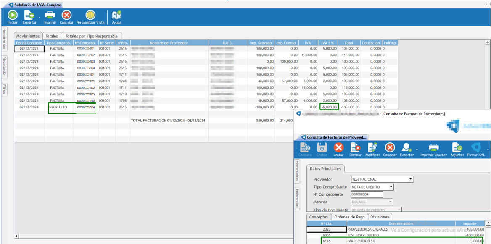Open Totales por Tipo Responsable tab

[x=91, y=36]
